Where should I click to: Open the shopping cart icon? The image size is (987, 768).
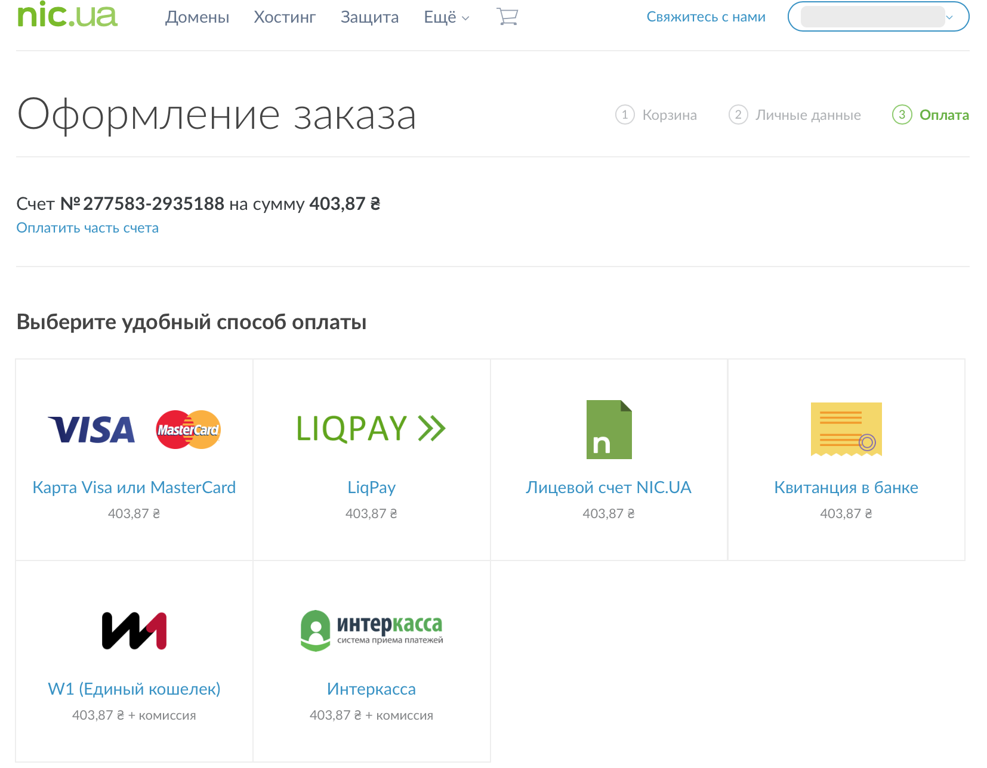(507, 17)
